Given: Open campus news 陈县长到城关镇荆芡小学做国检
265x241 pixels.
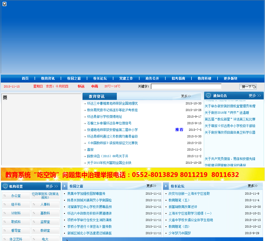Looking at the screenshot, I should (x=89, y=200).
